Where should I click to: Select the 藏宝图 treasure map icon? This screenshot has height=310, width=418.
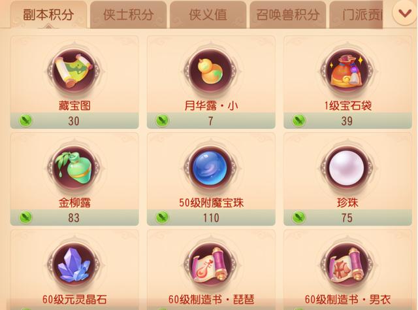click(x=74, y=71)
